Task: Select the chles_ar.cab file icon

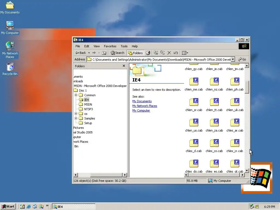Action: (x=235, y=123)
